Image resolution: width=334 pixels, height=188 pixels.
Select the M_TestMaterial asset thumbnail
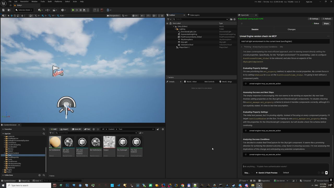(55, 146)
